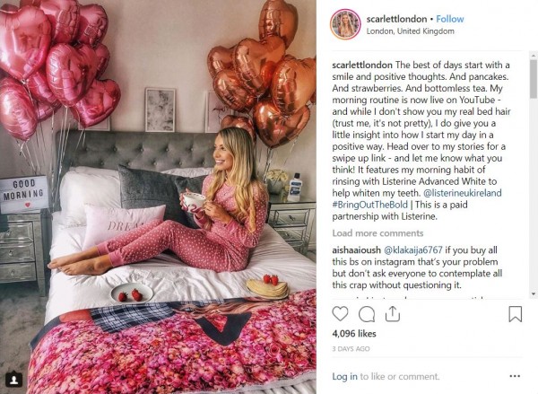Share the post using upload arrow icon
The image size is (538, 394).
(x=393, y=313)
